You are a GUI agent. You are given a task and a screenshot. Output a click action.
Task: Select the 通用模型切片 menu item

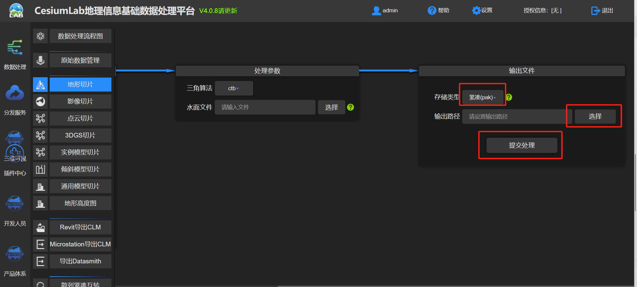(80, 186)
